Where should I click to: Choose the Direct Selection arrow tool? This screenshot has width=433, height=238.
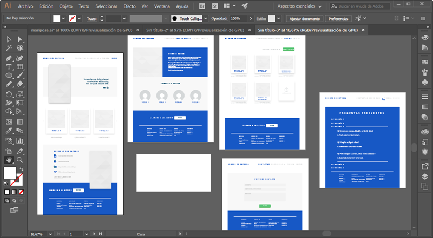coord(20,39)
